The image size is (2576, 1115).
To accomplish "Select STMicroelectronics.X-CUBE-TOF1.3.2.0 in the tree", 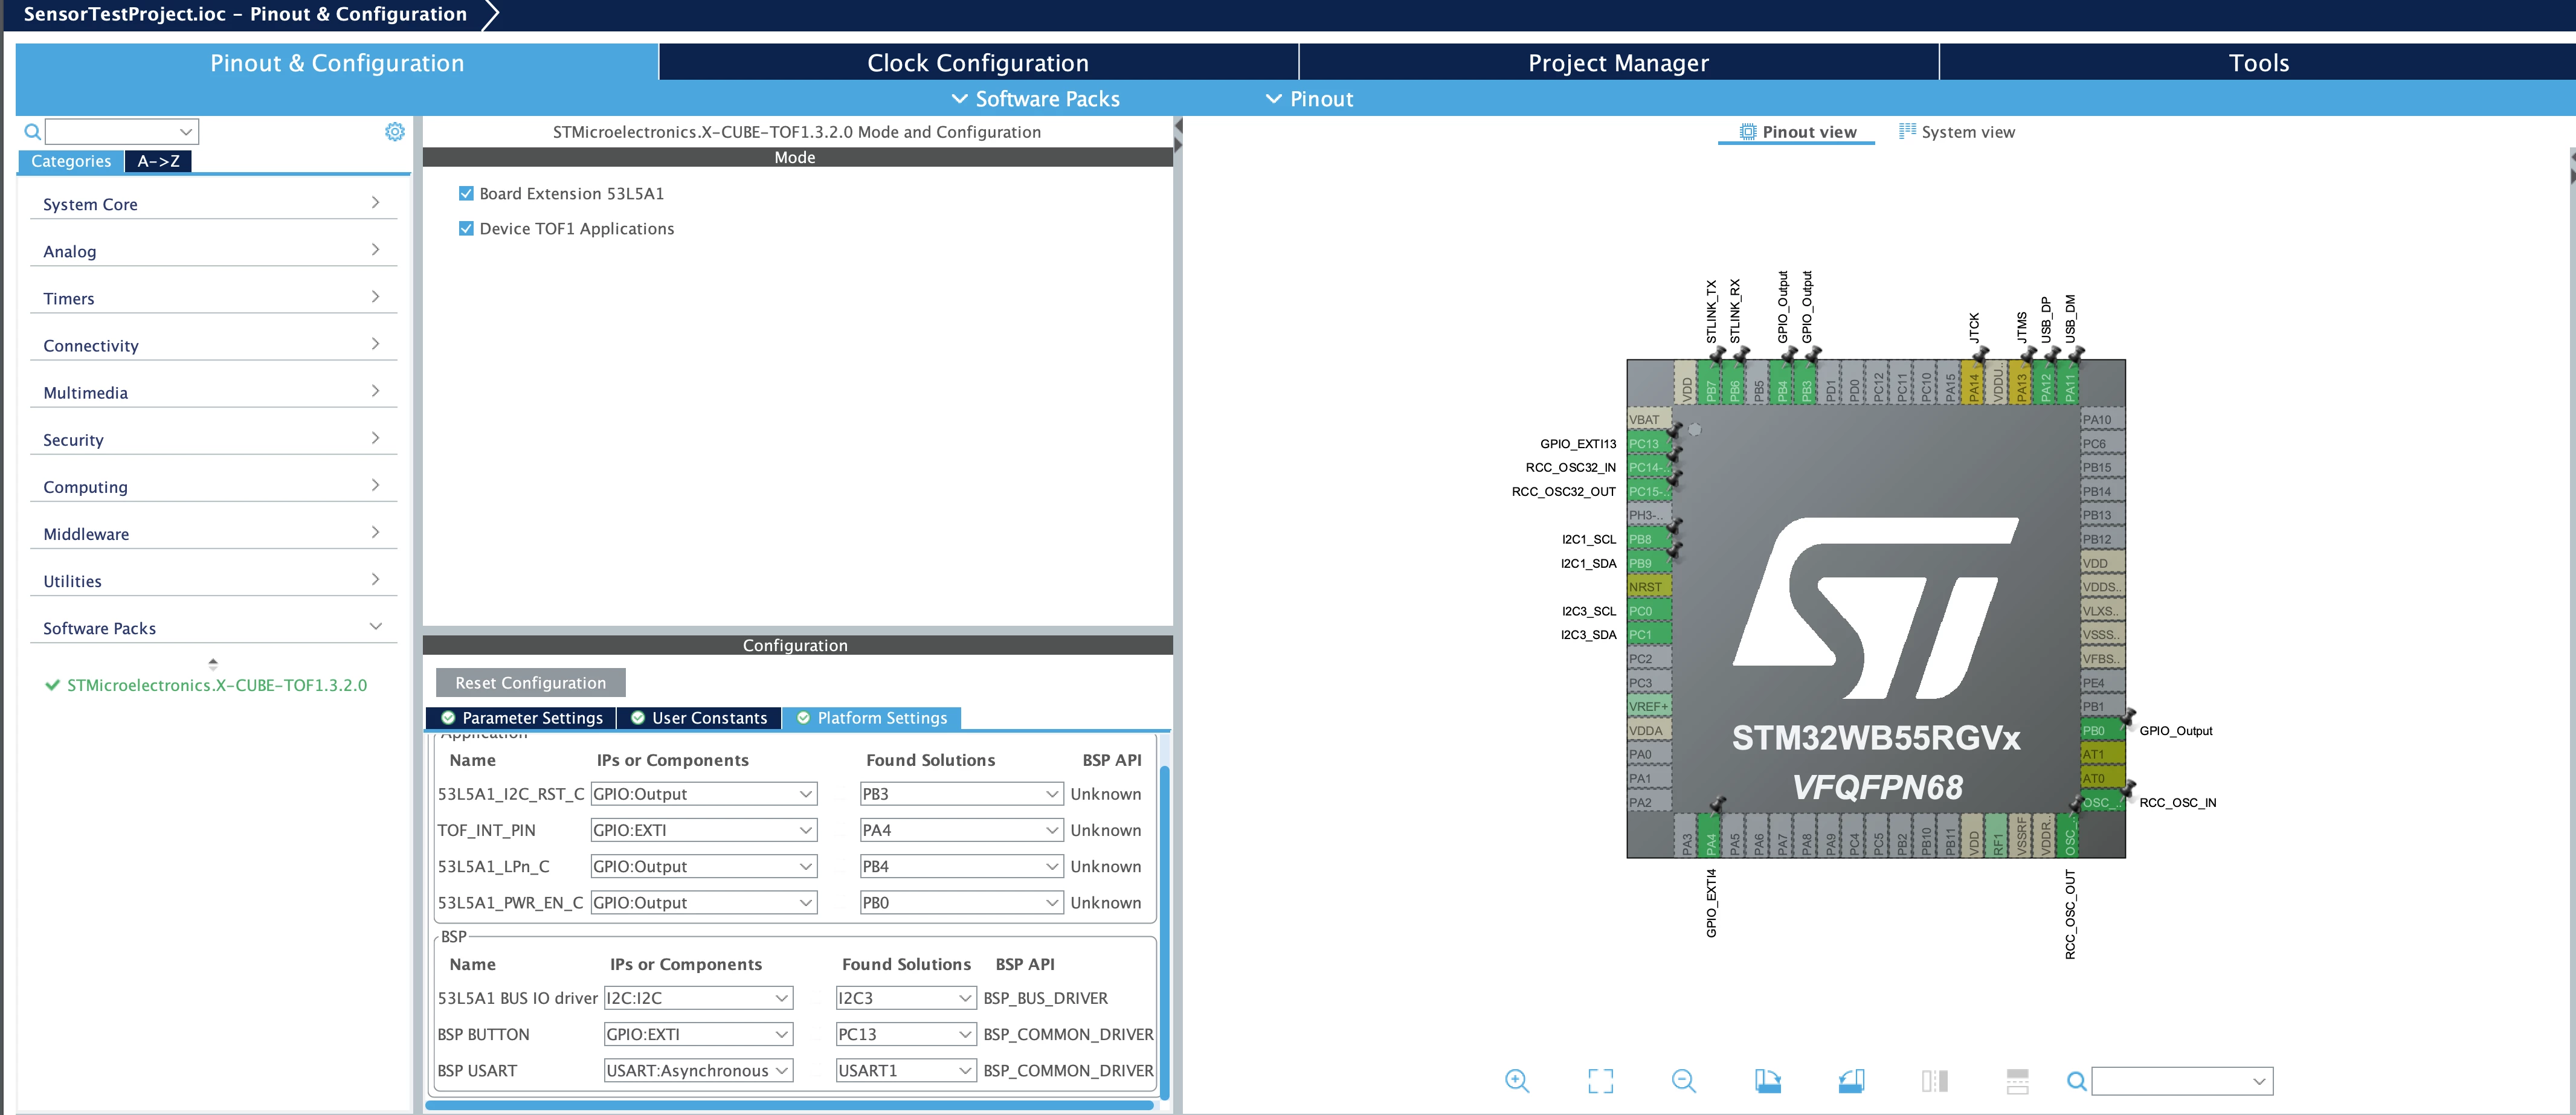I will 216,685.
